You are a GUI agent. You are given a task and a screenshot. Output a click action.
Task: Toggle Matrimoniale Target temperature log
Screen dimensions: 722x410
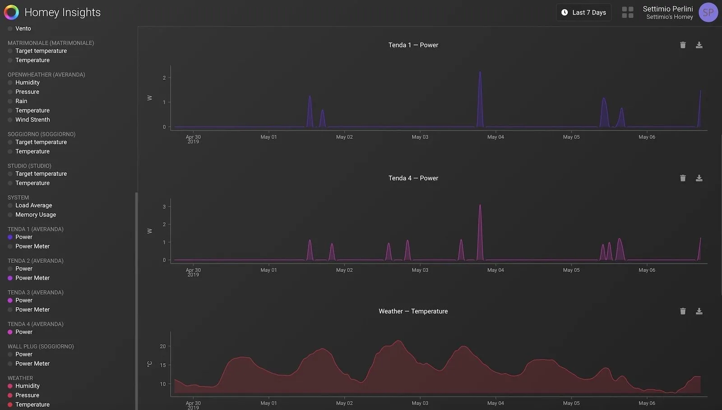[x=37, y=51]
